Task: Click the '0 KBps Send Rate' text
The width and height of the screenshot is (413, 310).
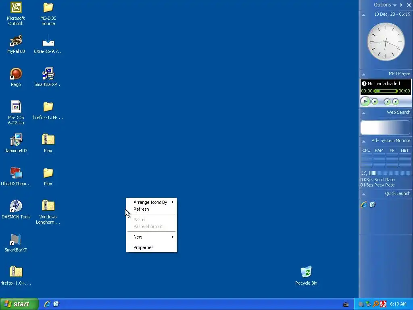Action: click(378, 180)
